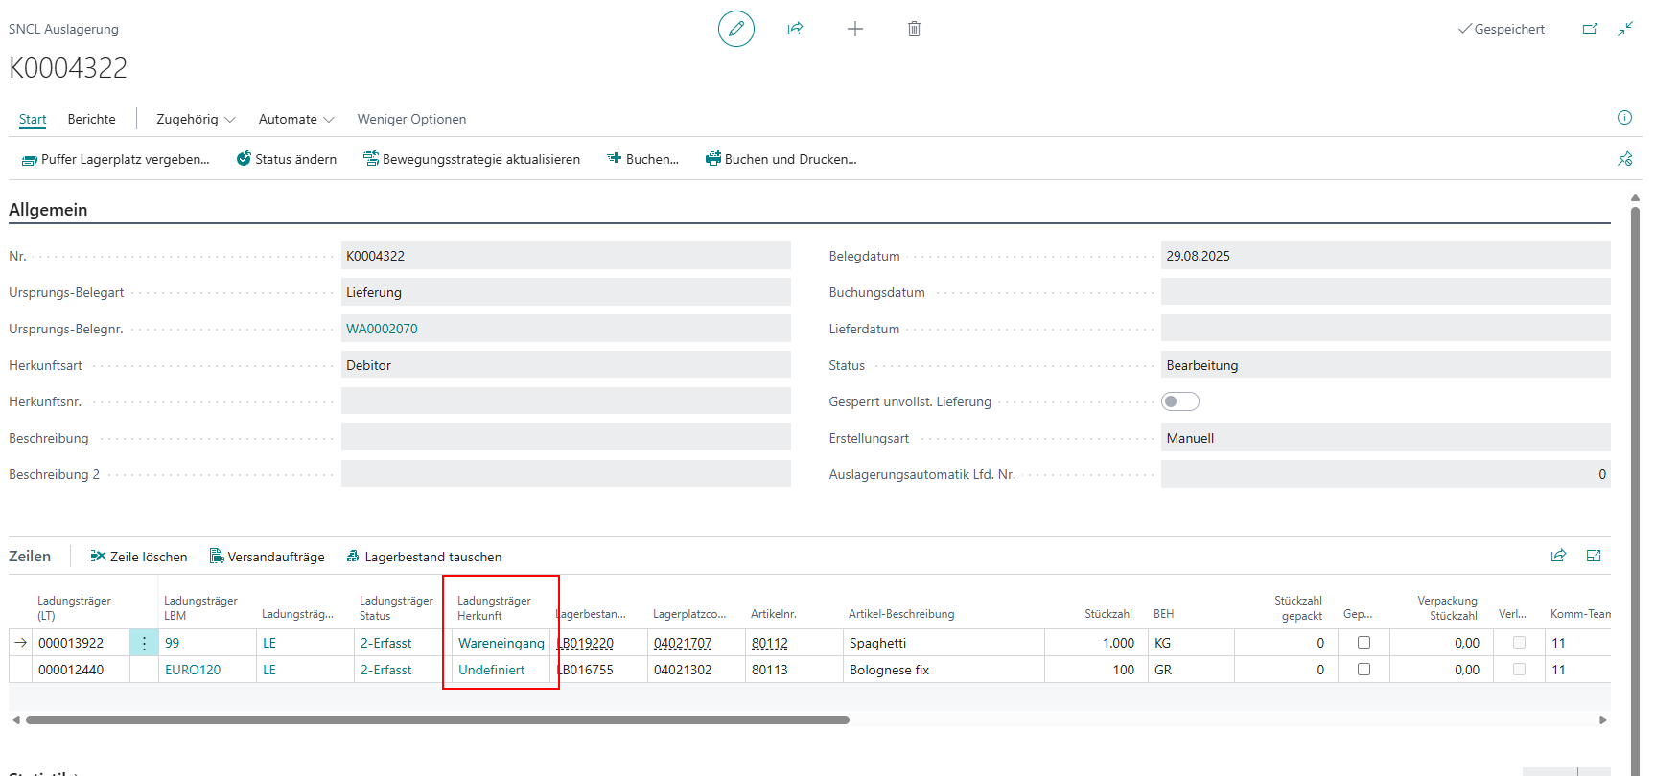Expand the Automate dropdown menu
This screenshot has height=776, width=1655.
[x=296, y=119]
